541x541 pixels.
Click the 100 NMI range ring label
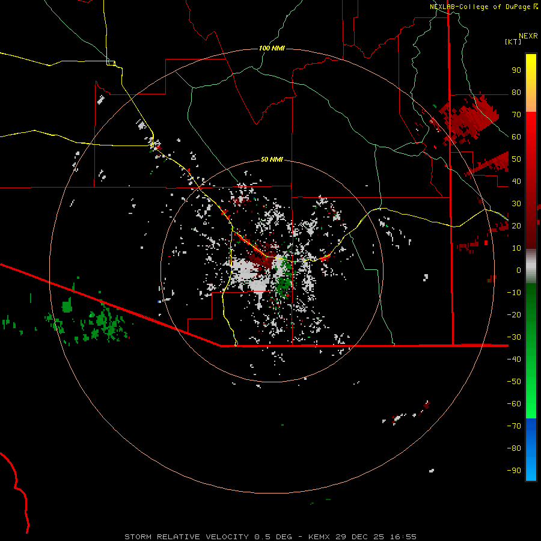click(272, 48)
